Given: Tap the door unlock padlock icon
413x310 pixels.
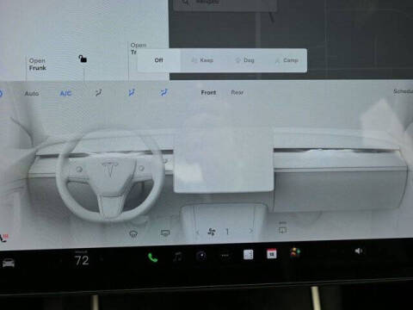Looking at the screenshot, I should [83, 59].
